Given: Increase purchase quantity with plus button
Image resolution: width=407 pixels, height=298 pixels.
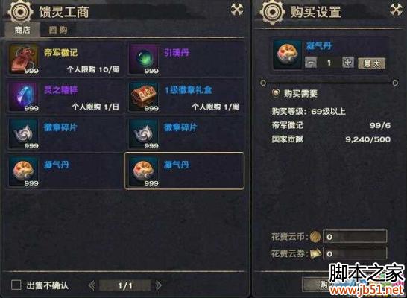Looking at the screenshot, I should click(x=348, y=63).
